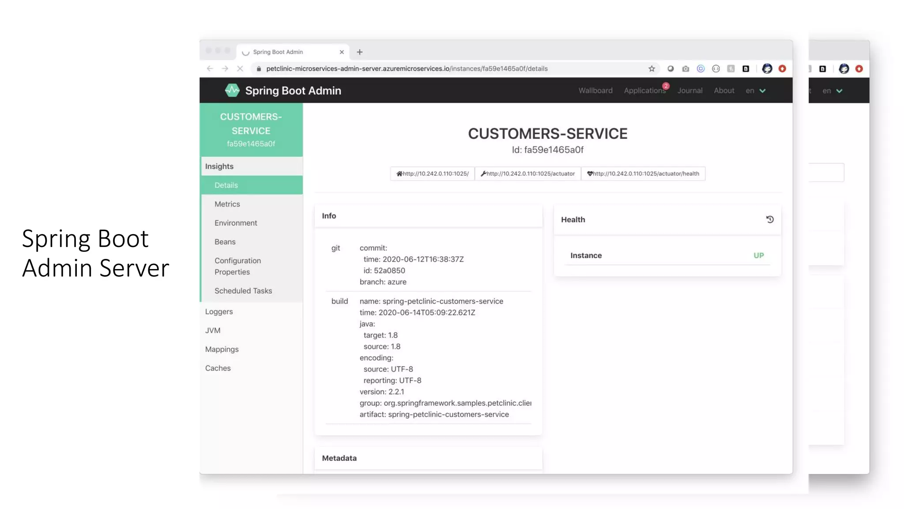
Task: Open the Journal menu item
Action: coord(690,91)
